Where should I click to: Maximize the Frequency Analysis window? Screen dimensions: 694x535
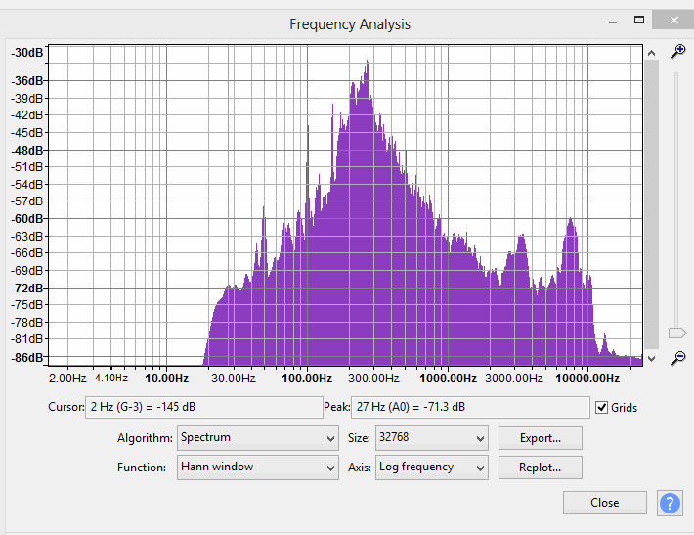pyautogui.click(x=638, y=20)
